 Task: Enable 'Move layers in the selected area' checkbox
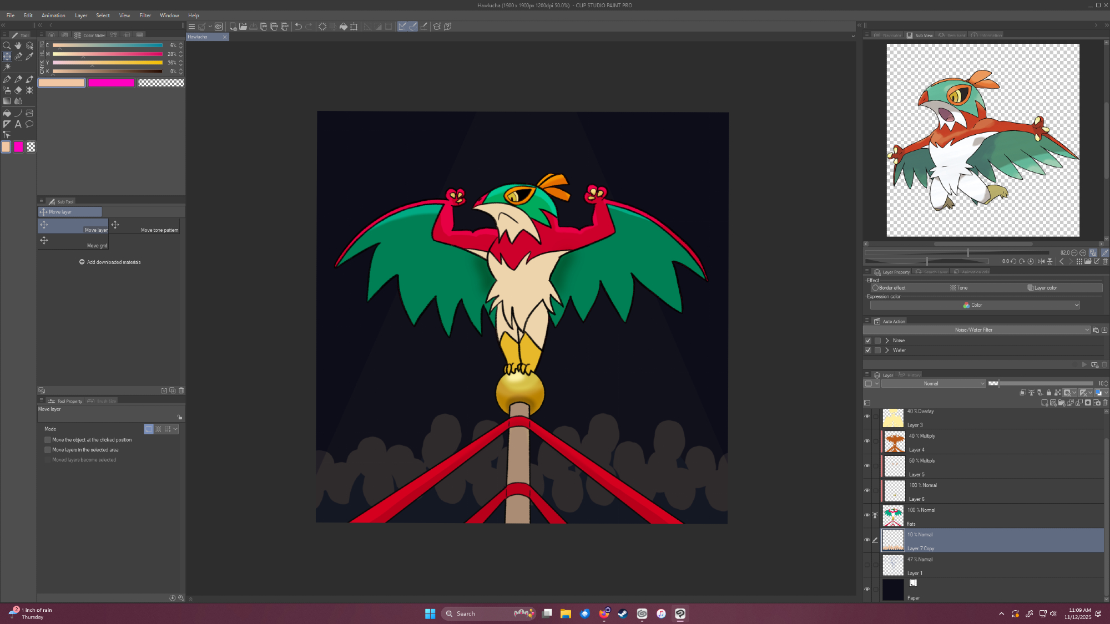click(48, 450)
